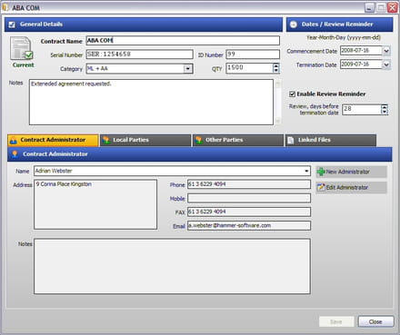Increase the QTY value with up arrow

tap(275, 66)
